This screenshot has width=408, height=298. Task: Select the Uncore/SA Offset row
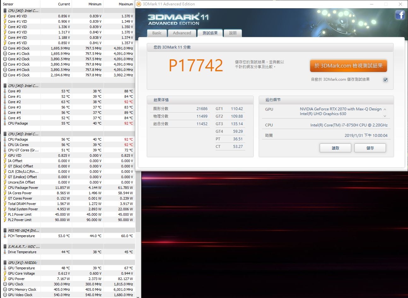[67, 182]
